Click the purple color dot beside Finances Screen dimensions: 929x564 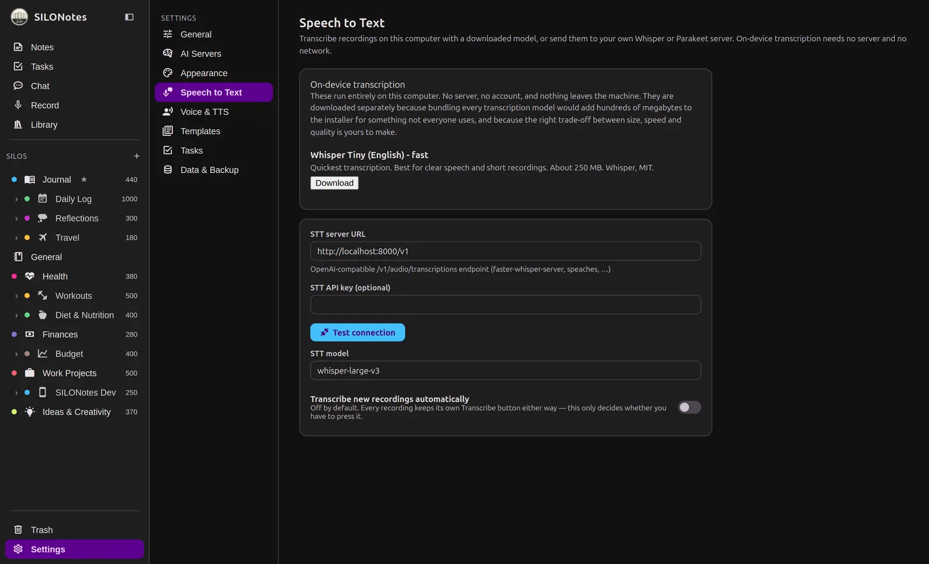(14, 334)
